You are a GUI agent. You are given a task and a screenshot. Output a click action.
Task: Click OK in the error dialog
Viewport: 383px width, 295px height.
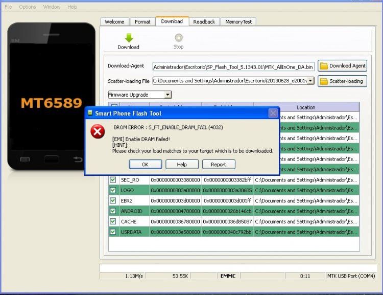click(x=146, y=165)
